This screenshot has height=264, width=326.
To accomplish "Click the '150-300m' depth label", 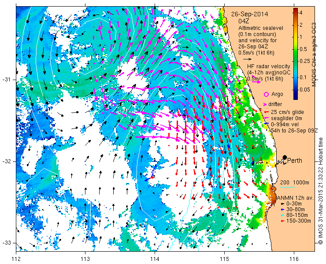I will point(298,221).
